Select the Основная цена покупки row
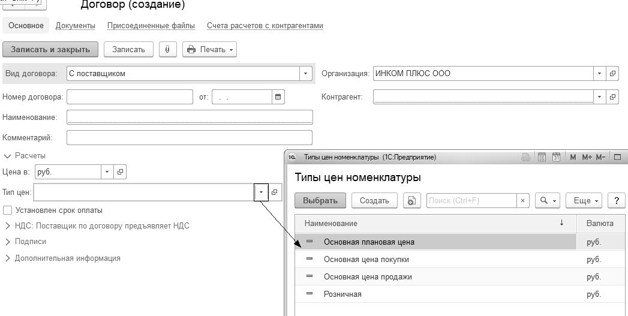The height and width of the screenshot is (316, 628). tap(461, 259)
